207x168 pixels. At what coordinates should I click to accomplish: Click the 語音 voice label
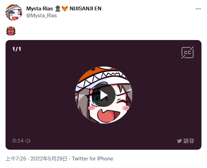(x=189, y=141)
